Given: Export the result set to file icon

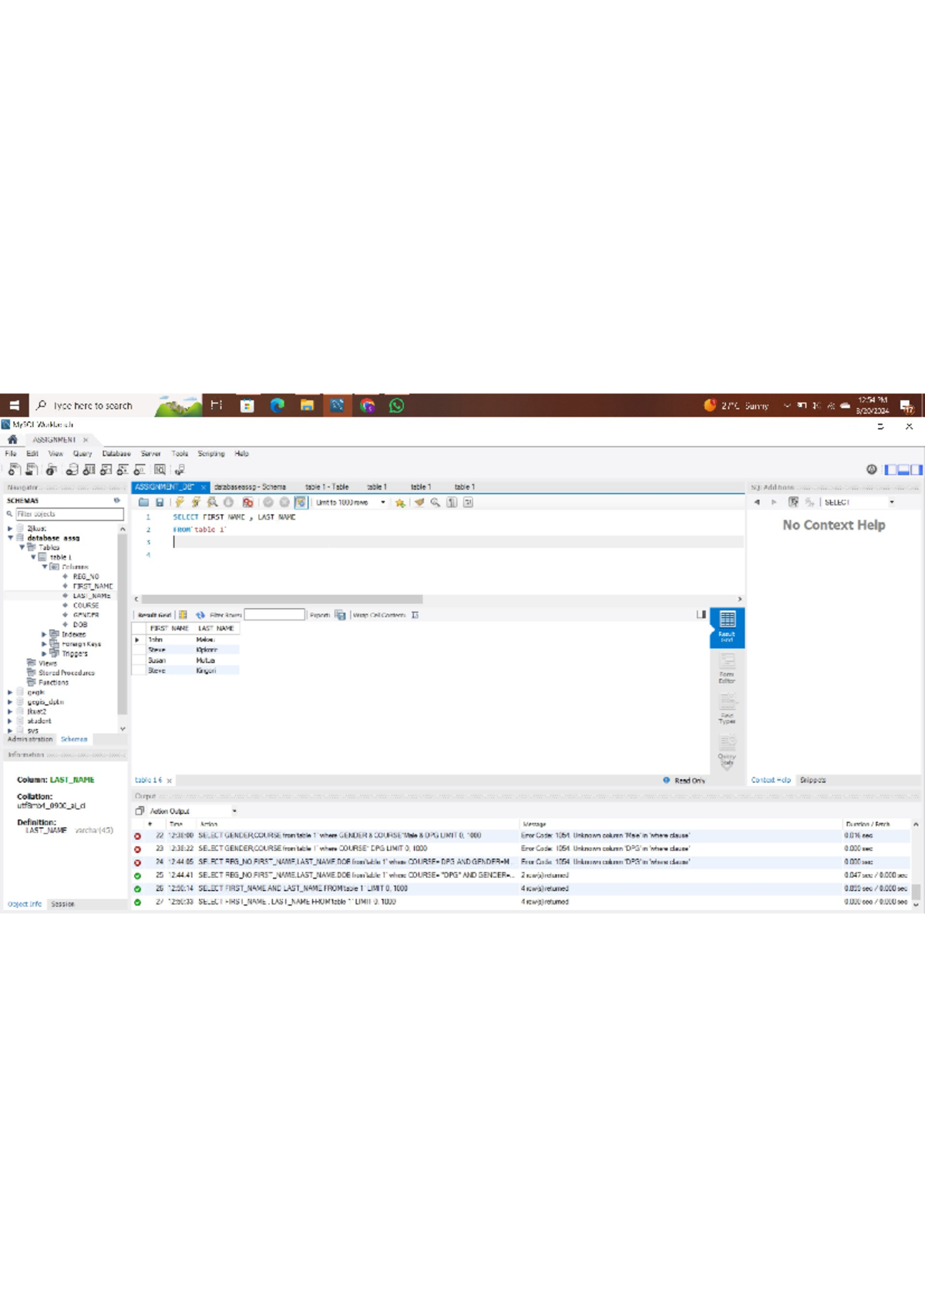Looking at the screenshot, I should tap(340, 615).
